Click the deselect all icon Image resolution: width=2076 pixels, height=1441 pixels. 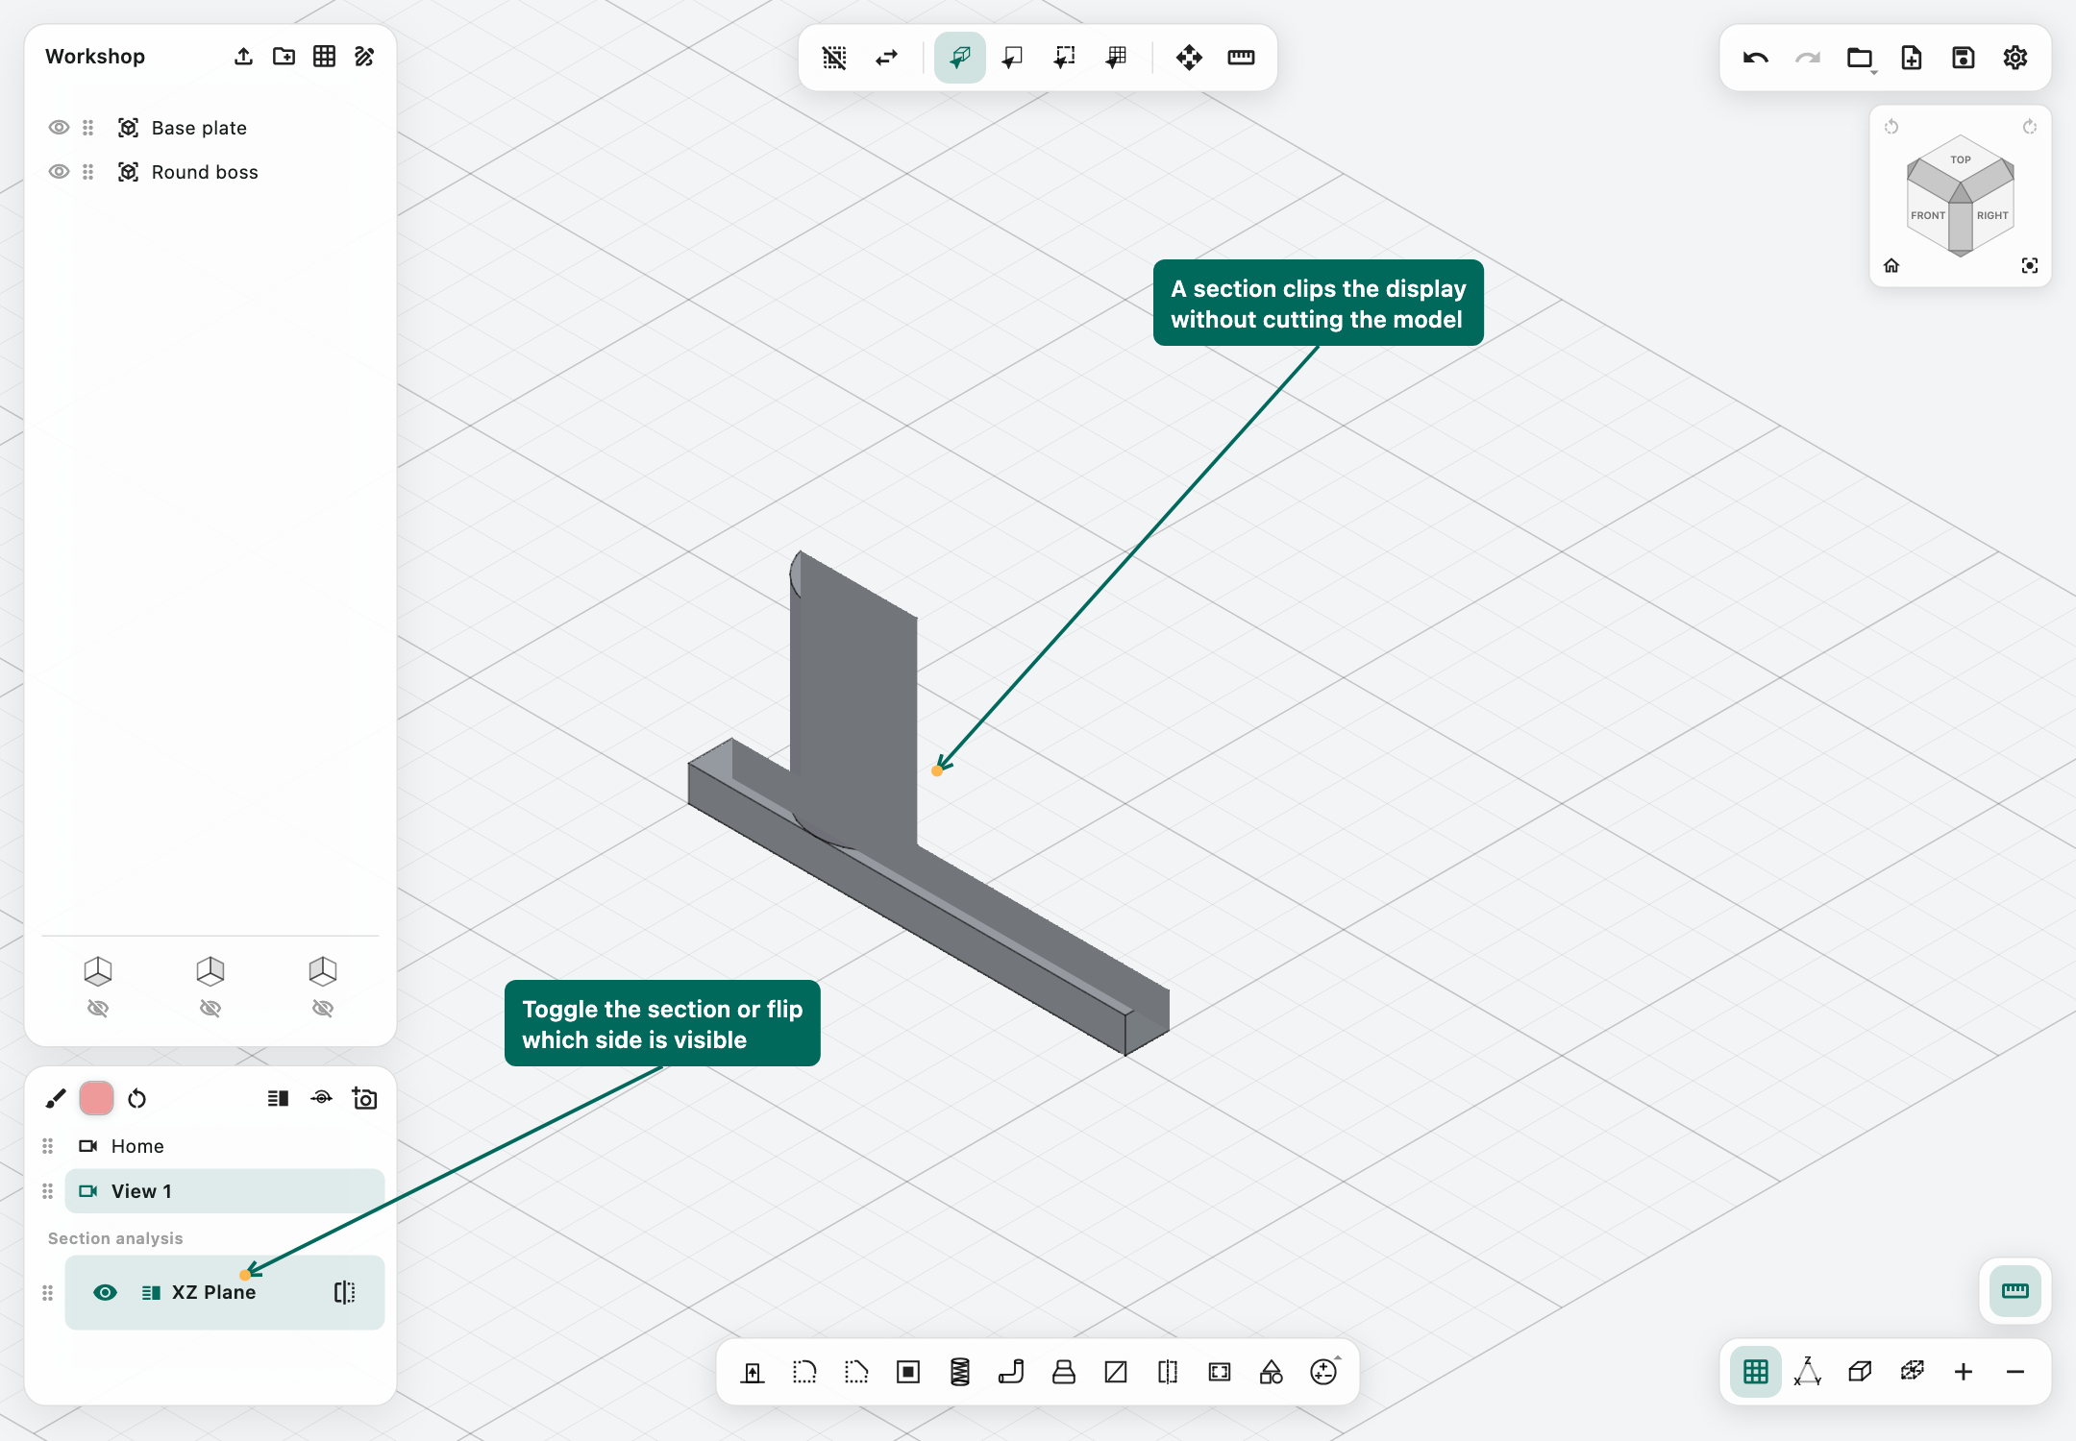834,58
